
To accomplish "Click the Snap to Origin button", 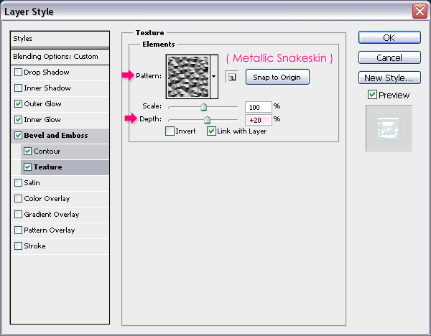I will coord(277,77).
